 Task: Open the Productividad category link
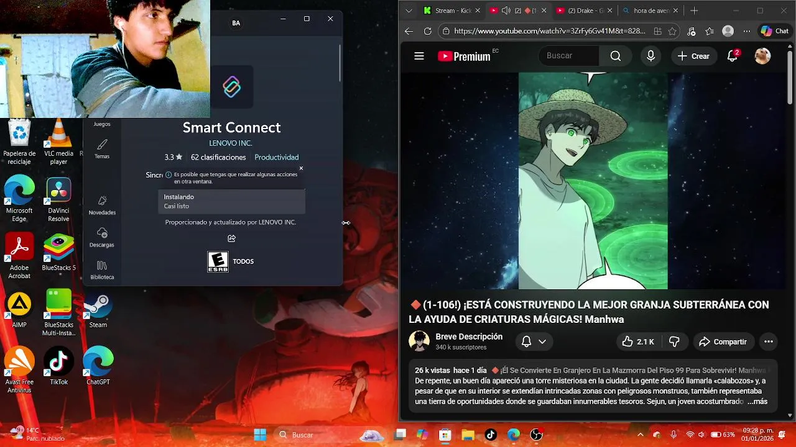277,158
